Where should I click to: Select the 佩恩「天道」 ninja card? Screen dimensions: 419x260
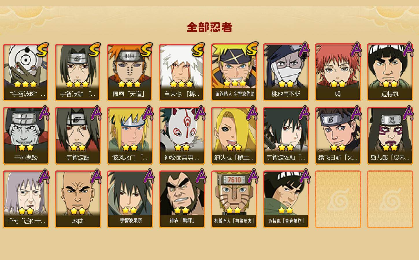coord(130,72)
